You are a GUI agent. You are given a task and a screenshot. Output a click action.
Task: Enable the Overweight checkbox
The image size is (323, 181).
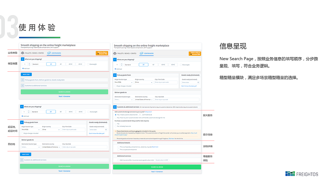click(x=181, y=65)
